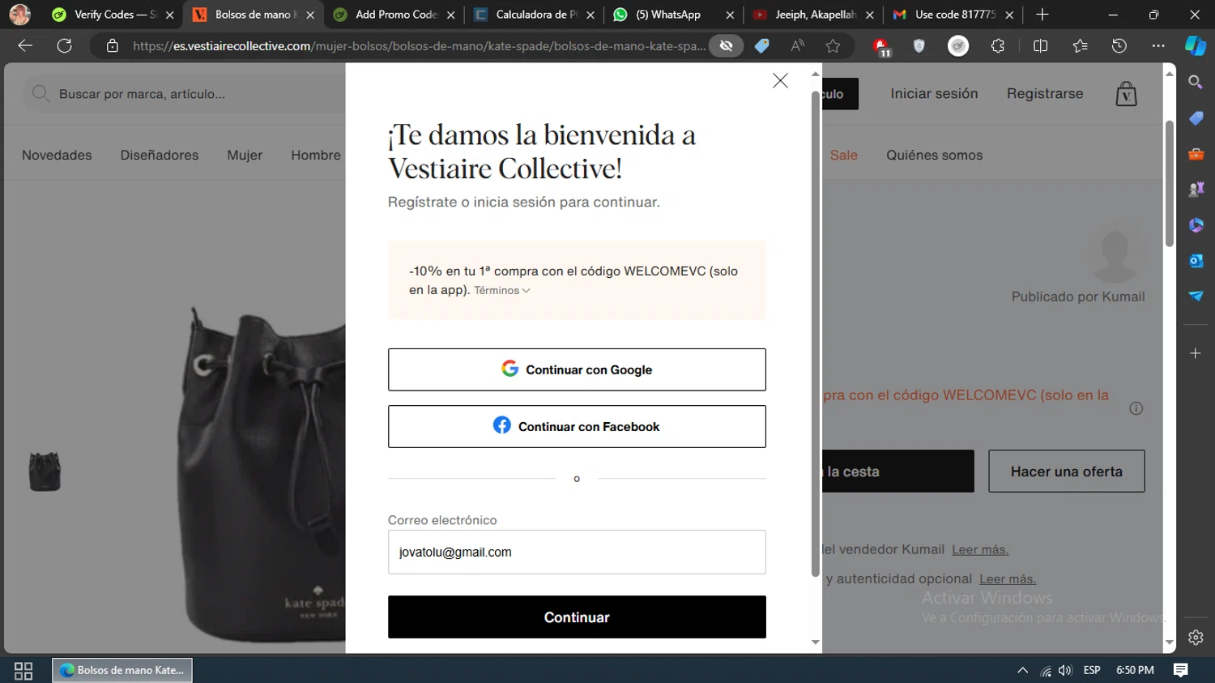This screenshot has width=1215, height=683.
Task: Open the shopping price tag icon in address bar
Action: tap(761, 46)
